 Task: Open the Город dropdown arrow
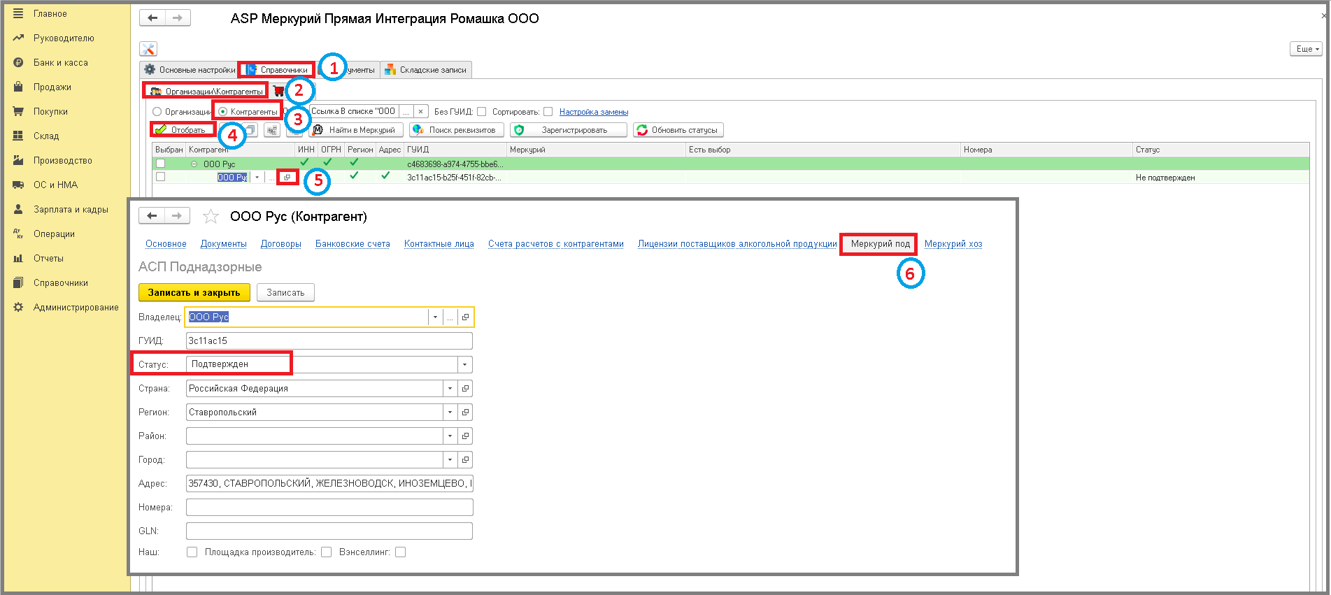[450, 459]
